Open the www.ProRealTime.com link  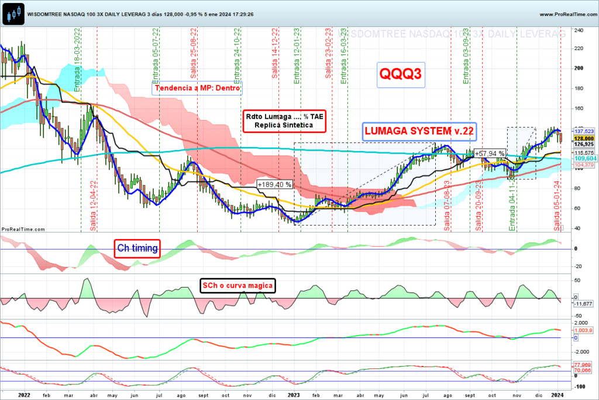coord(567,14)
